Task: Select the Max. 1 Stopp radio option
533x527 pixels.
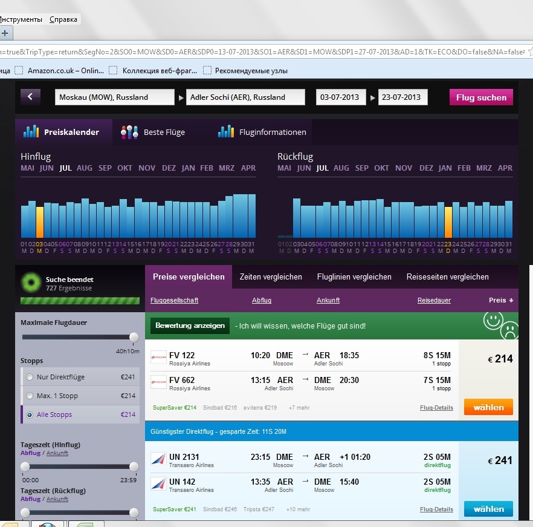Action: click(30, 396)
